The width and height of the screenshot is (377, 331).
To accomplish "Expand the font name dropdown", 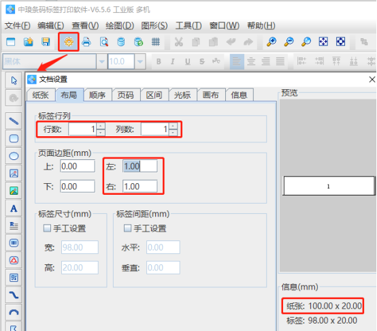I will (x=101, y=61).
